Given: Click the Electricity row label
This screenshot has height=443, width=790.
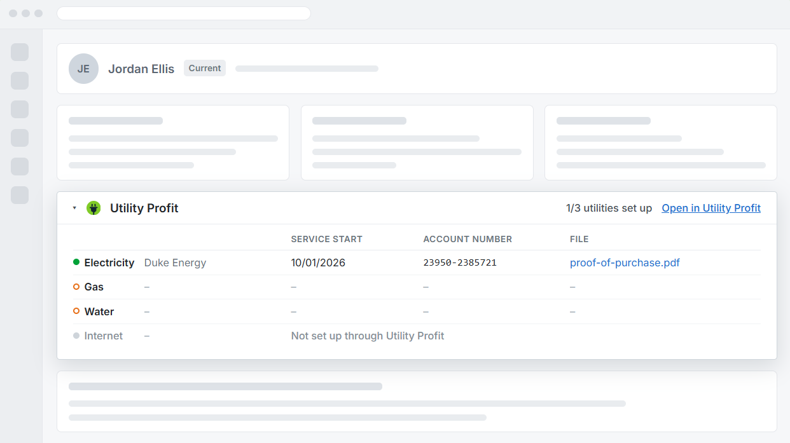Looking at the screenshot, I should click(x=109, y=262).
